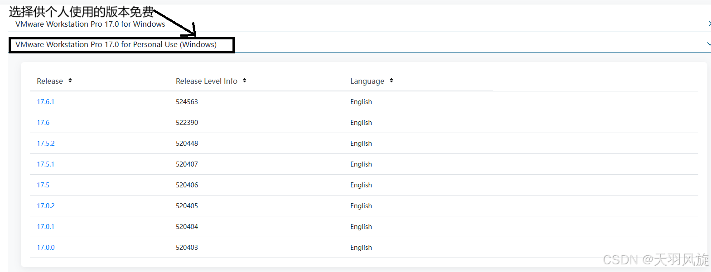This screenshot has width=711, height=272.
Task: Select level info value 520407
Action: click(187, 164)
